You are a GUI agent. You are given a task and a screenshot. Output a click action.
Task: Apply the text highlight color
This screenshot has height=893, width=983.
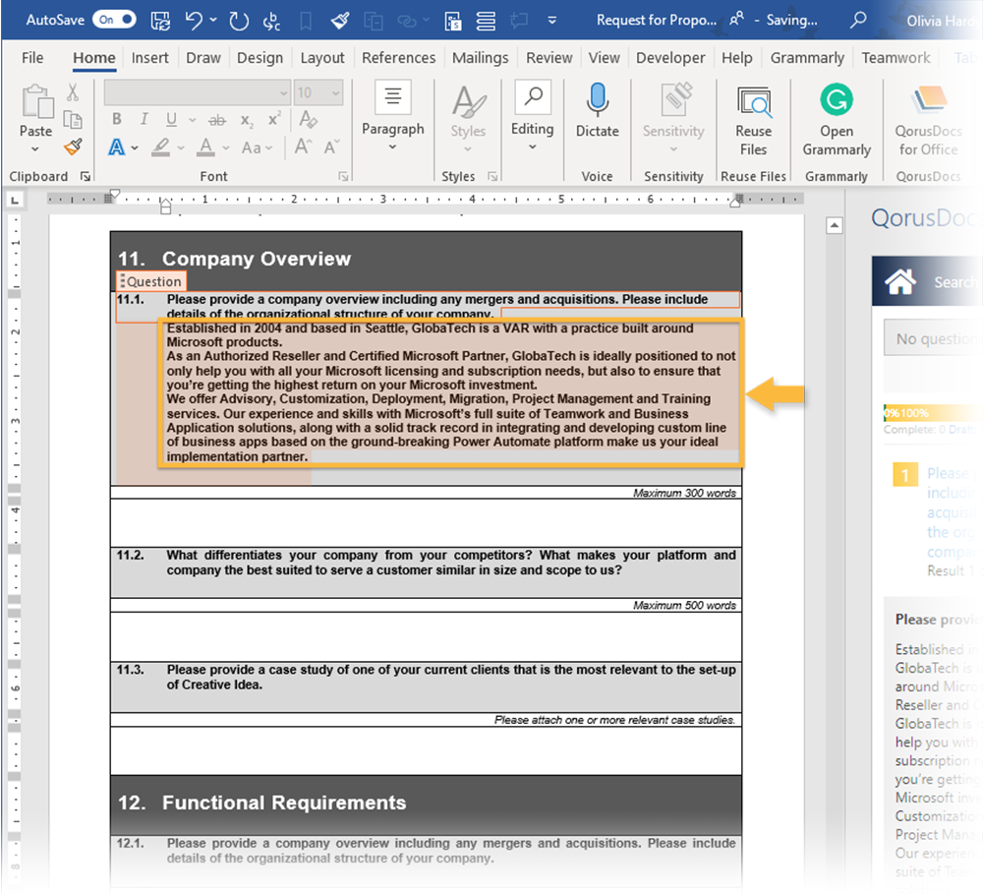161,148
